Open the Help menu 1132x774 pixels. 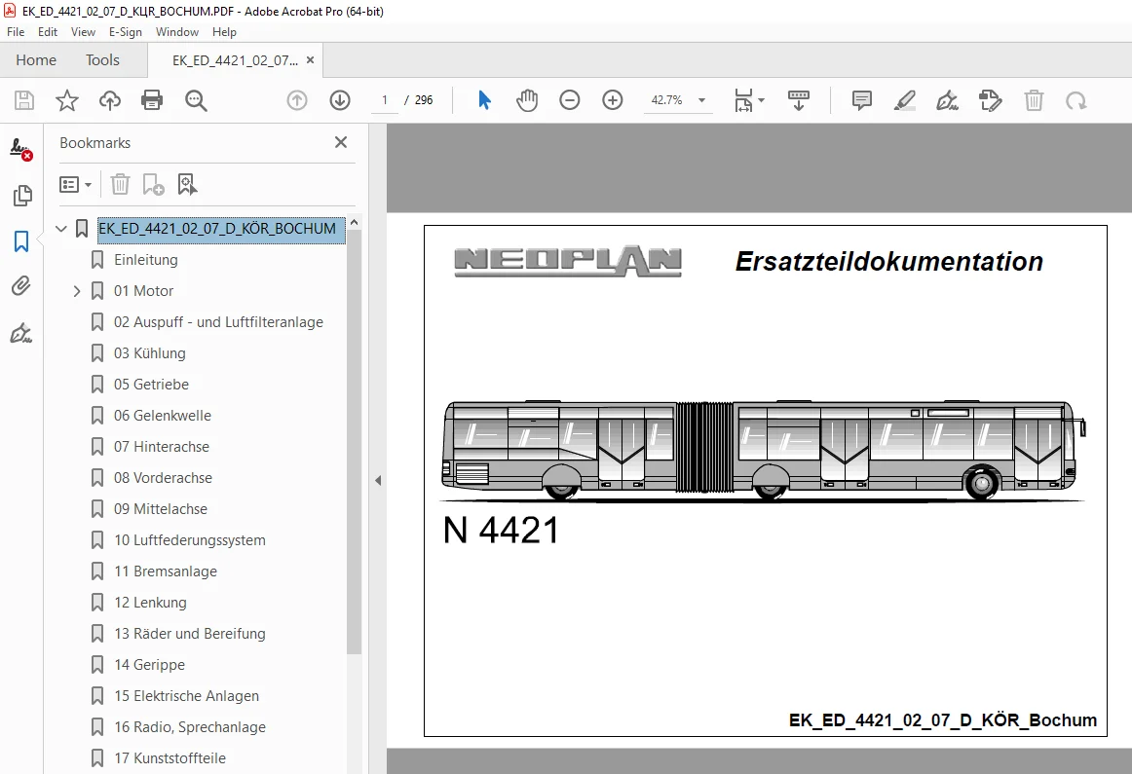coord(224,32)
